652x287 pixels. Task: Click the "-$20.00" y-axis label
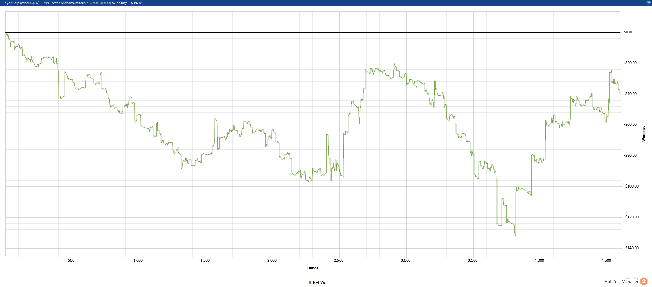point(630,63)
